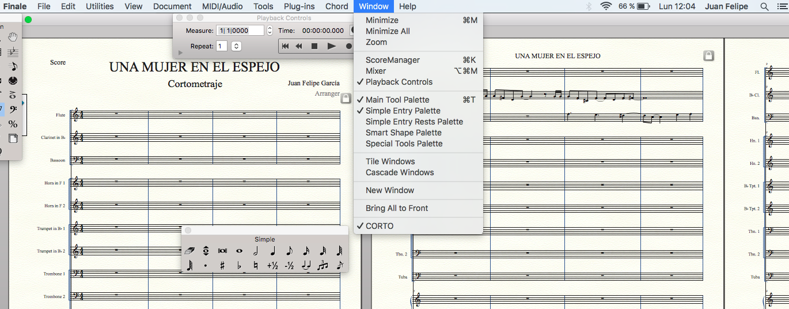Toggle Simple Entry Palette visibility
The width and height of the screenshot is (789, 309).
(403, 111)
